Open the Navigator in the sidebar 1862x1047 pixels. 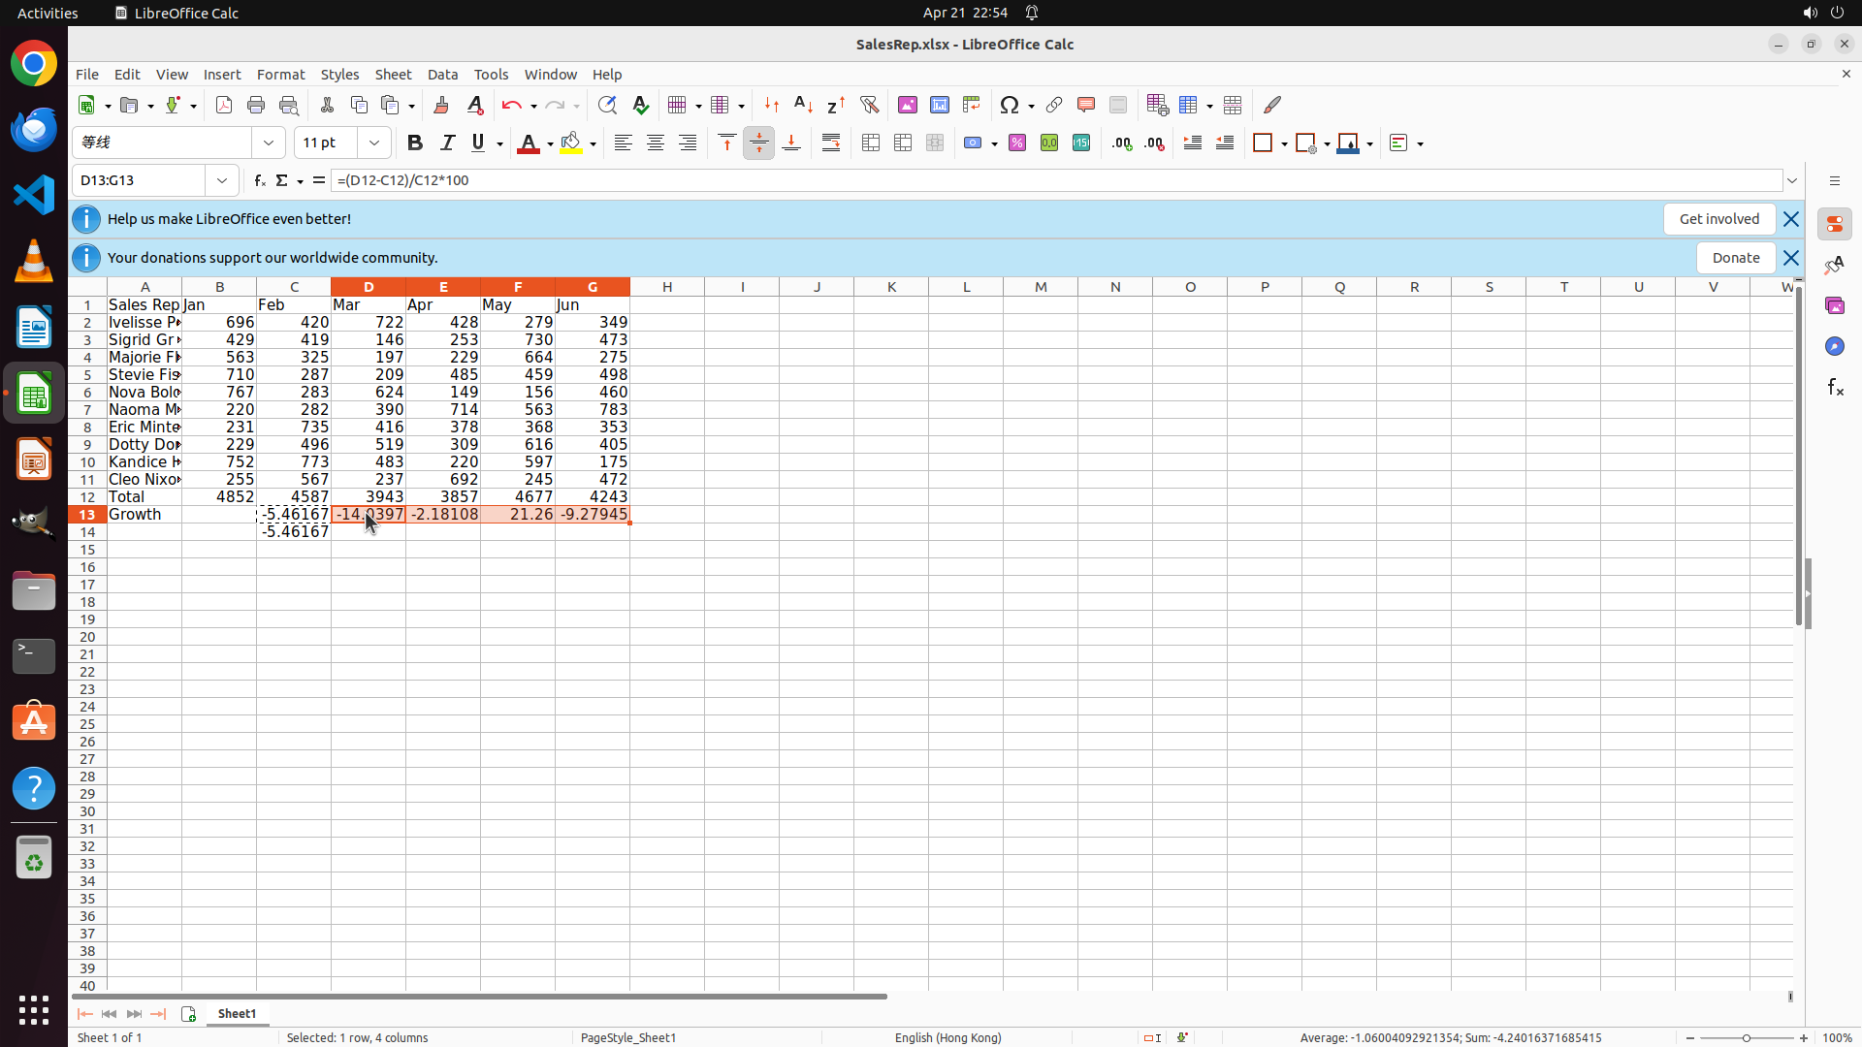(1834, 346)
